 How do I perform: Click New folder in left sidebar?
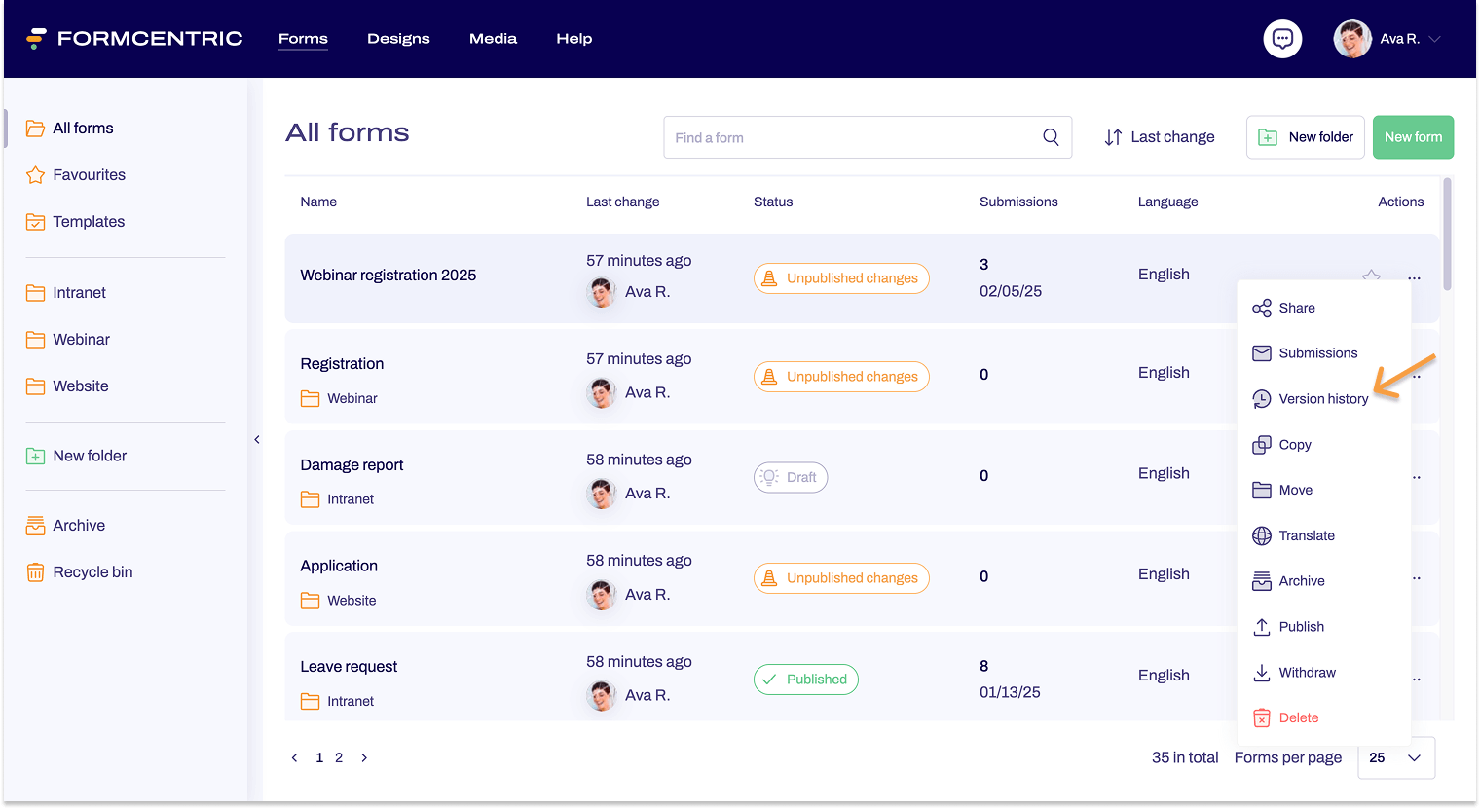pos(90,456)
